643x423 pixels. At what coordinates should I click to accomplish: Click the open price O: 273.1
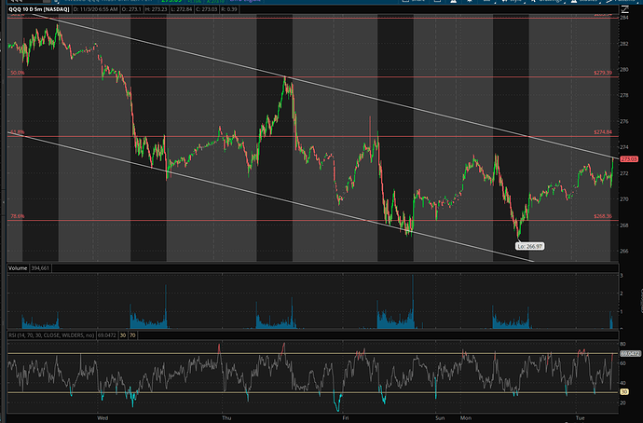(x=130, y=9)
